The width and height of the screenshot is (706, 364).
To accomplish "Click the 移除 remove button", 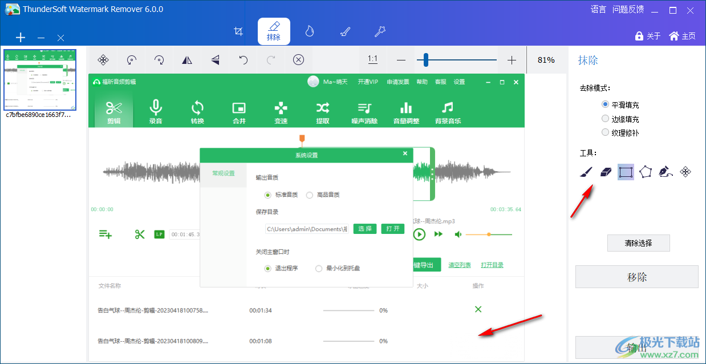I will point(636,277).
